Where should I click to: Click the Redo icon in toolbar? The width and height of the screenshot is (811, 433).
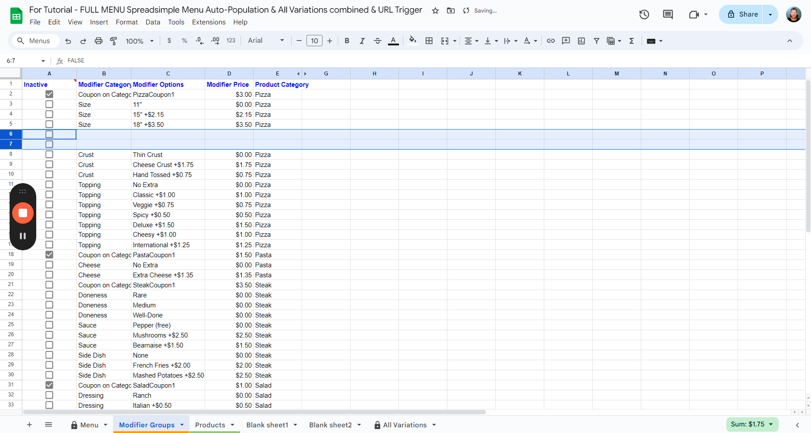(83, 41)
